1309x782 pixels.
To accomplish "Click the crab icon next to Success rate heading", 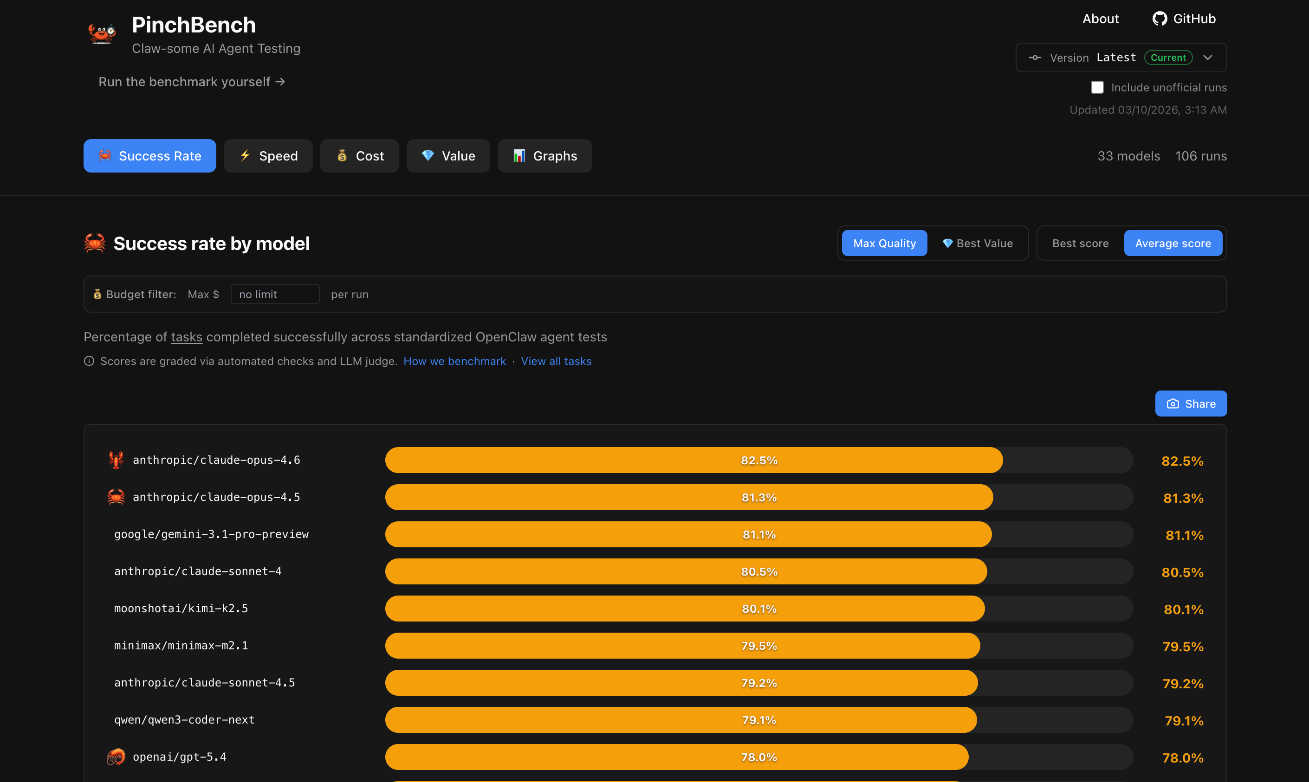I will point(95,243).
